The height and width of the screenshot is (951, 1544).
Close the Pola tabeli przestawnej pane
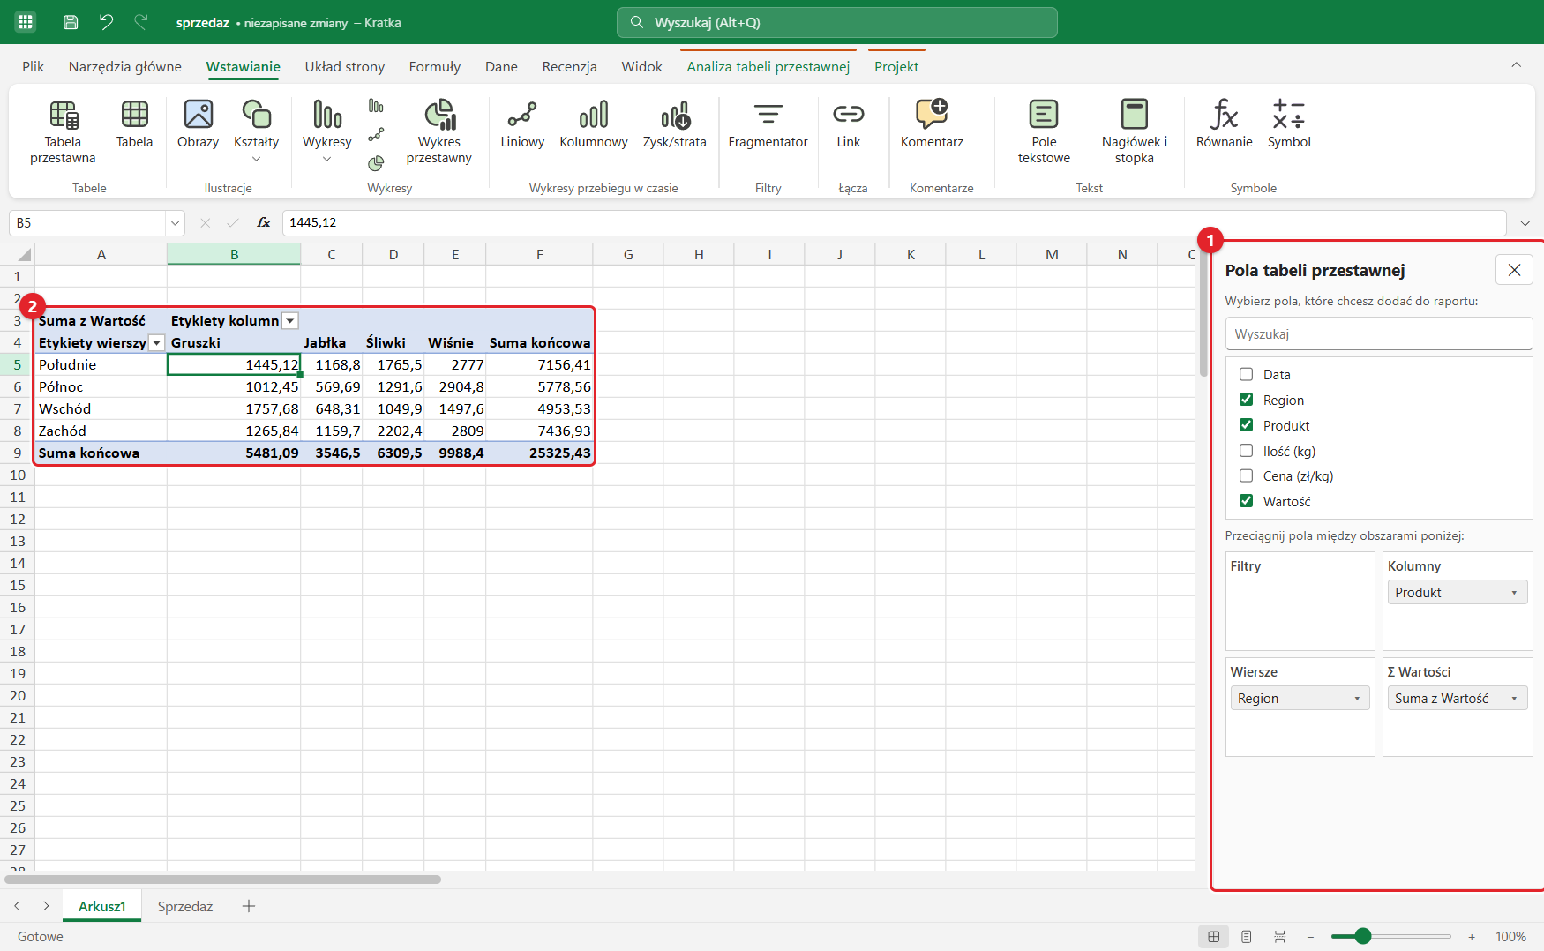tap(1514, 270)
